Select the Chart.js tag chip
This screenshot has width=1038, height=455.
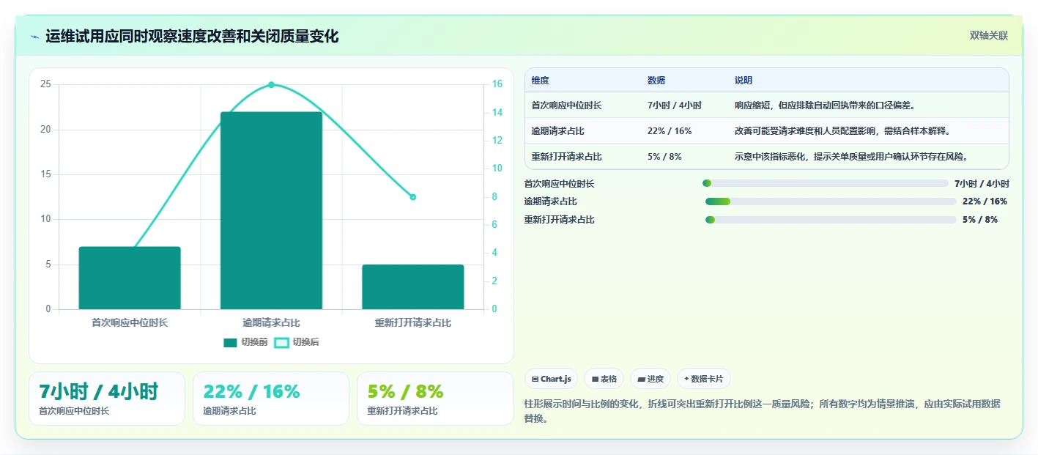551,379
